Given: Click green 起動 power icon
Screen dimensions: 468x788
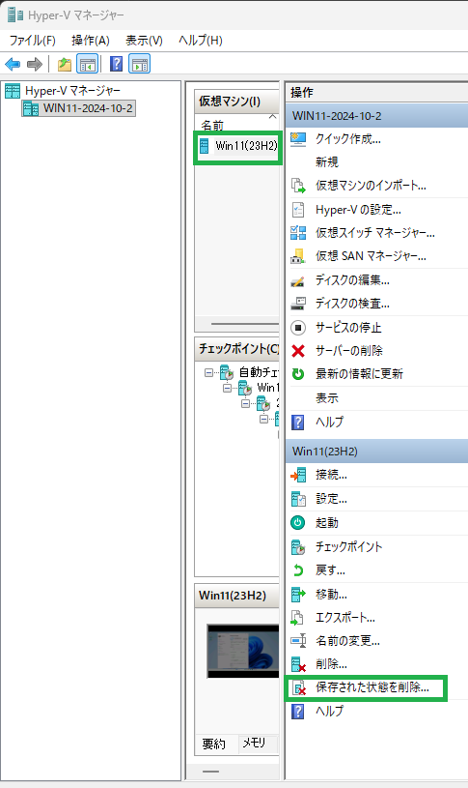Looking at the screenshot, I should 298,523.
